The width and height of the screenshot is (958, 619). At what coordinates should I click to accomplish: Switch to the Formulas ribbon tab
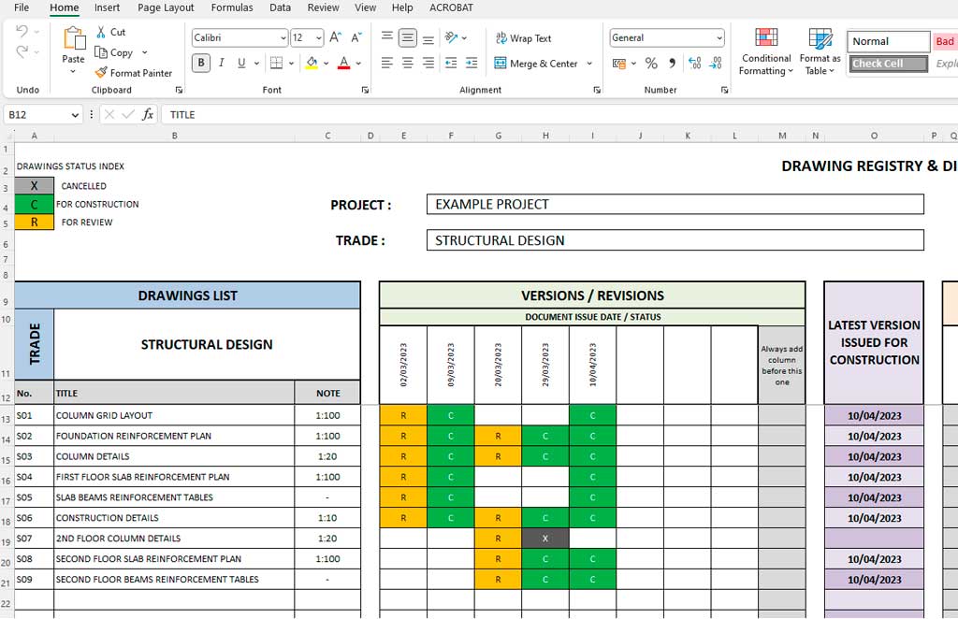[x=231, y=7]
